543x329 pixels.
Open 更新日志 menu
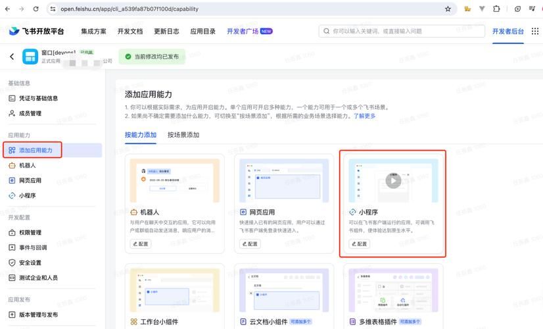(166, 31)
